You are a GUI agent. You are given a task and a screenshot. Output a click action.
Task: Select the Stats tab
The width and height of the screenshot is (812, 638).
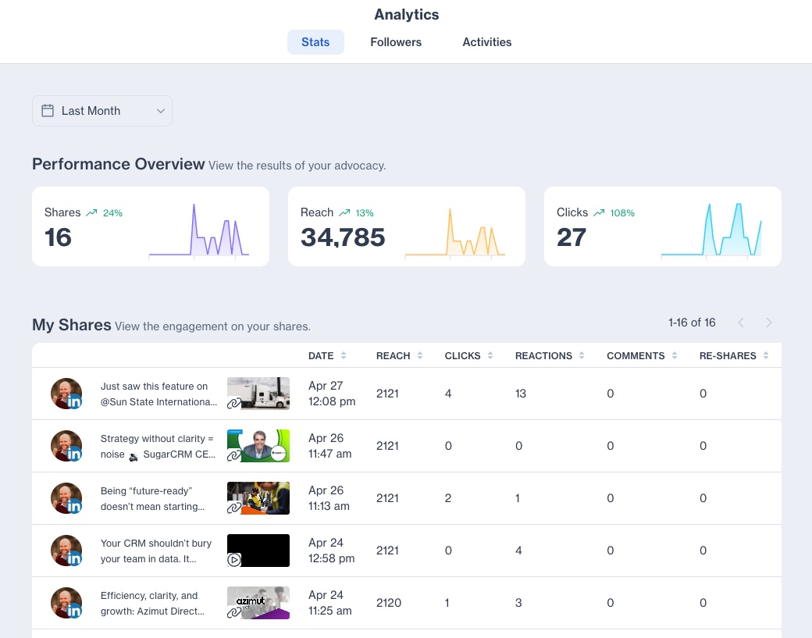click(x=315, y=42)
